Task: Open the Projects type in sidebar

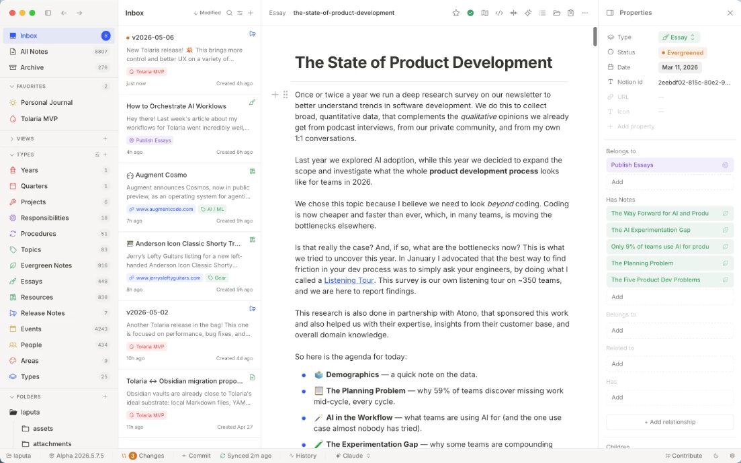Action: pyautogui.click(x=59, y=202)
